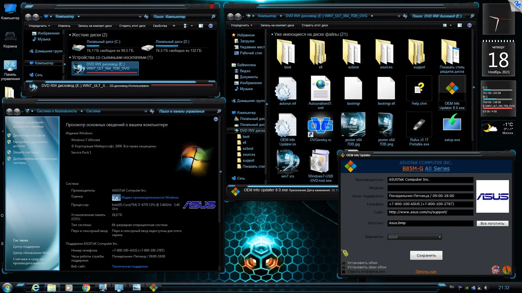This screenshot has width=522, height=293.
Task: Toggle the "Скрыть информацию" checkbox
Action: 344,272
